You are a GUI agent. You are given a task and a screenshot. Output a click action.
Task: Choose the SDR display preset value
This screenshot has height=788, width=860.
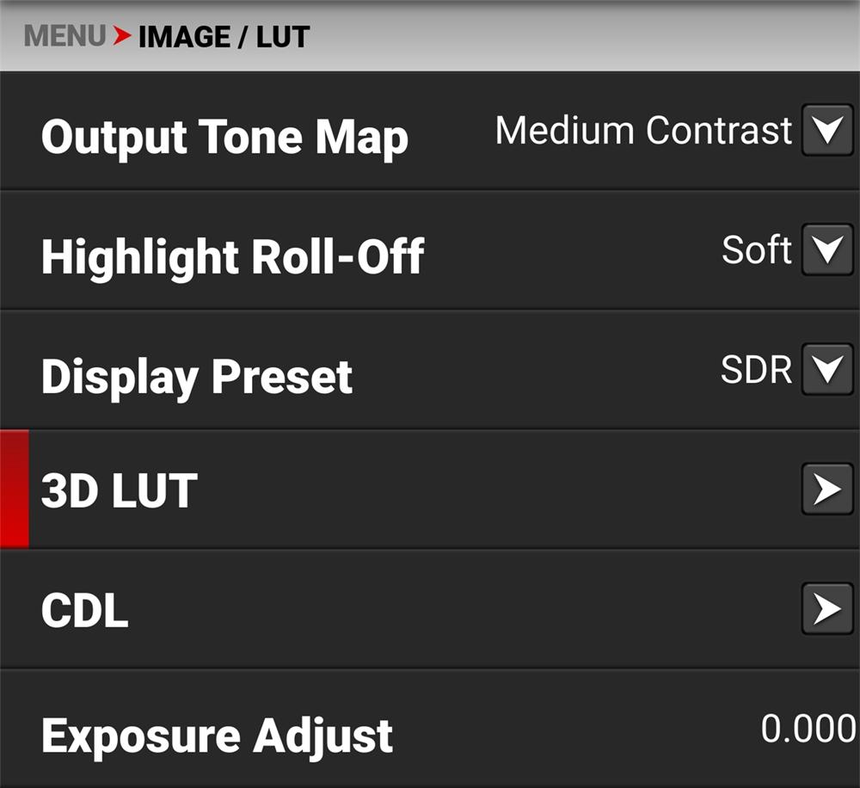(756, 370)
